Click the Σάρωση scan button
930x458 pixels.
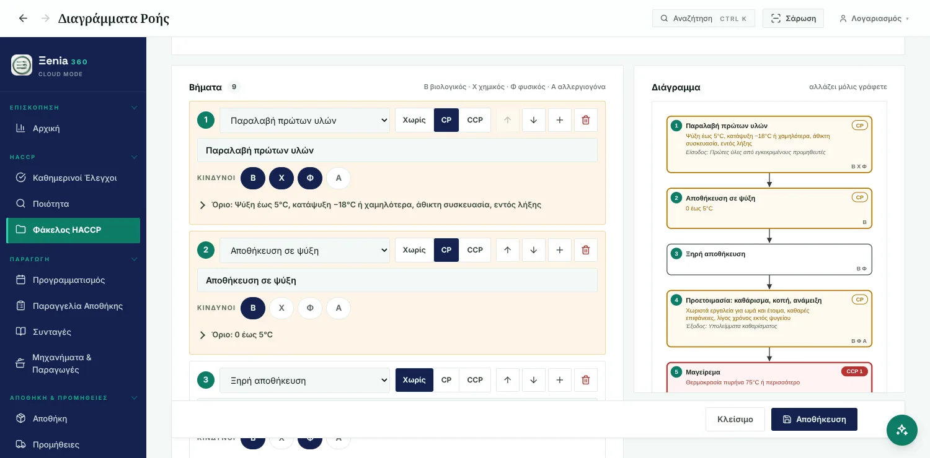(793, 19)
